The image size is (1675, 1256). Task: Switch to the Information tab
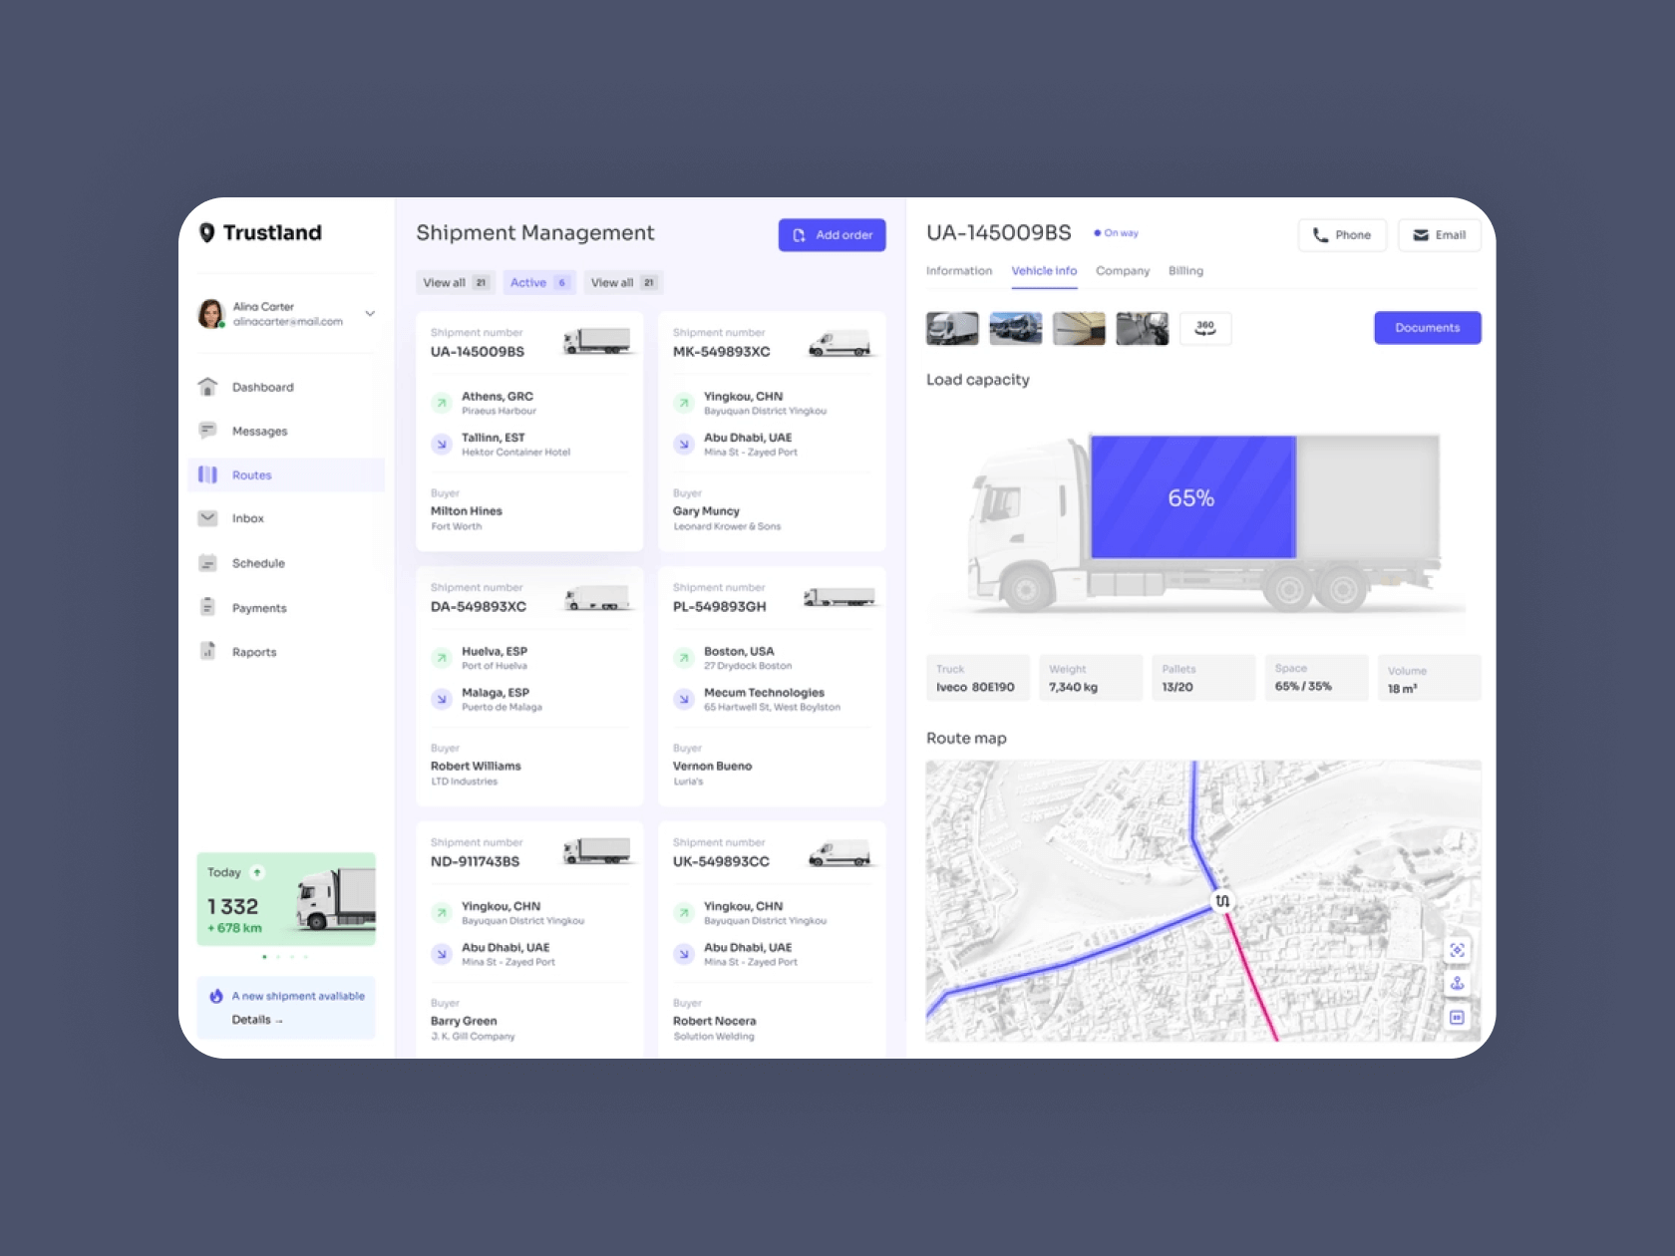click(x=959, y=271)
